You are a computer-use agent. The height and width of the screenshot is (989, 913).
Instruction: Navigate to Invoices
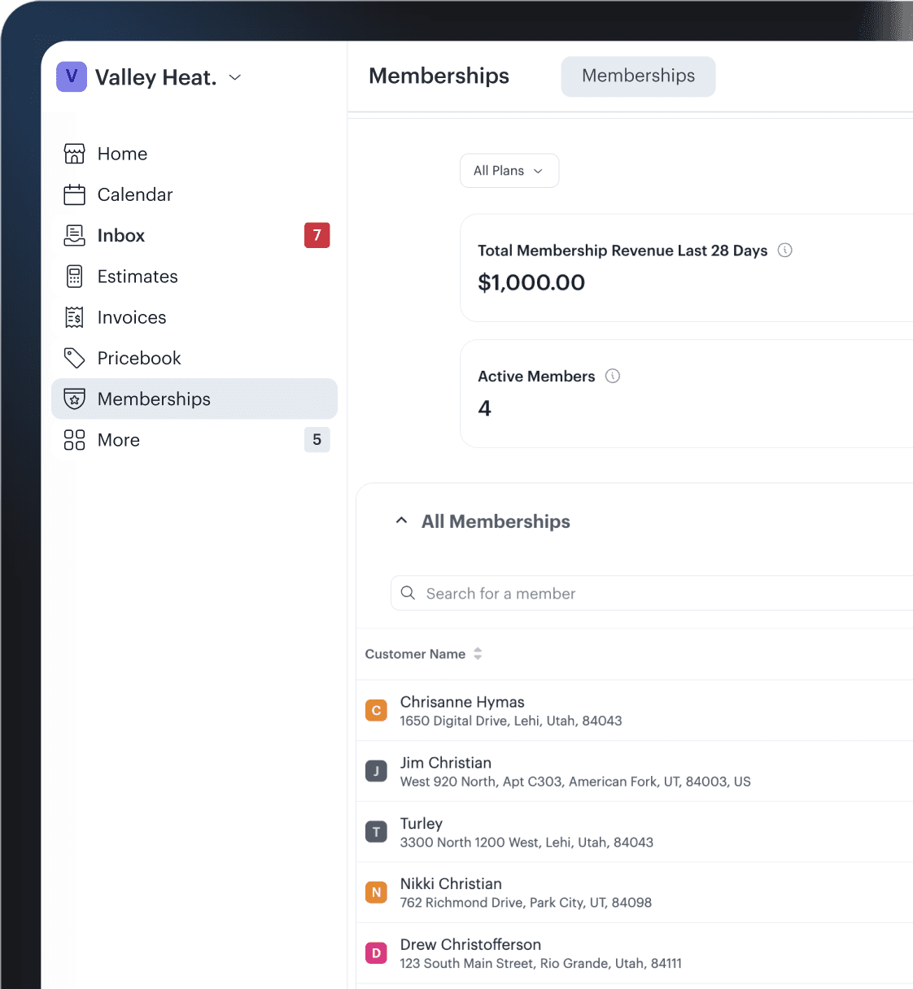pyautogui.click(x=194, y=317)
